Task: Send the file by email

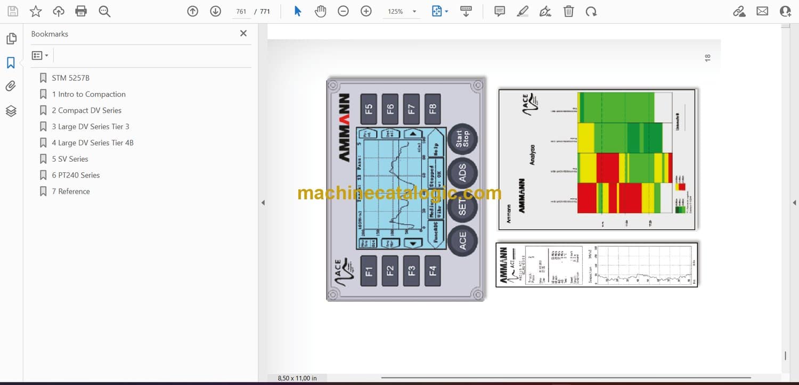Action: coord(762,11)
